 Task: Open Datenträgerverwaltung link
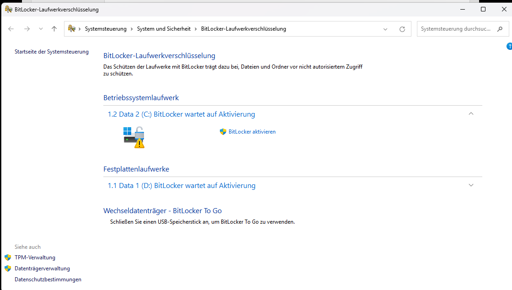tap(42, 269)
